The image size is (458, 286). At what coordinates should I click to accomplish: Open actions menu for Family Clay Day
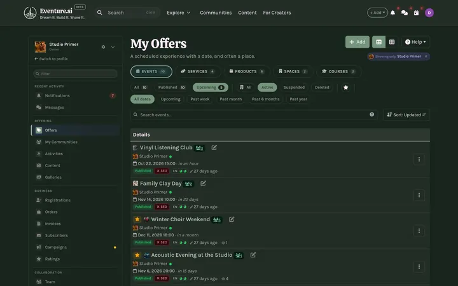(419, 195)
